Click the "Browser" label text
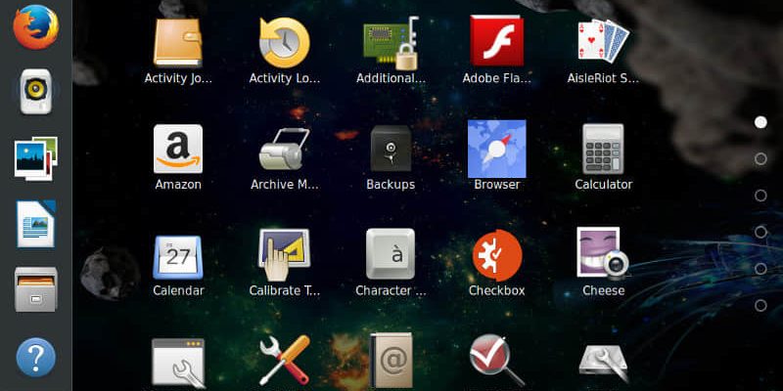 497,185
